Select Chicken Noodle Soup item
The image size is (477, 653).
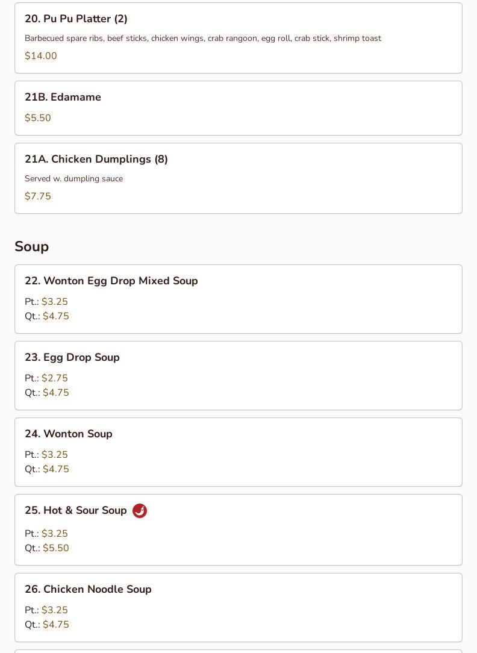pyautogui.click(x=88, y=589)
